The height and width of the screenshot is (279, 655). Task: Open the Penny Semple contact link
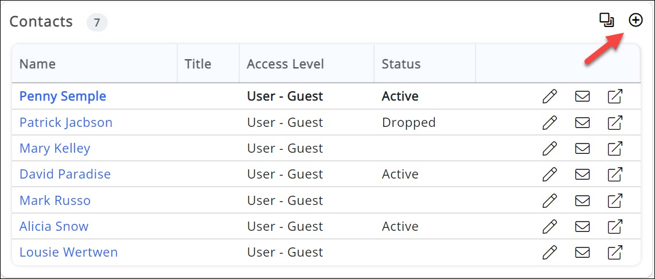coord(63,96)
